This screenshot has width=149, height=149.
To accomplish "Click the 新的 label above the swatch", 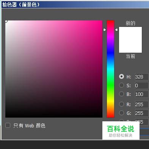I will pyautogui.click(x=130, y=23).
